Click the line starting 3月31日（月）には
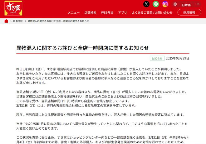The width and height of the screenshot is (206, 144). point(76,106)
